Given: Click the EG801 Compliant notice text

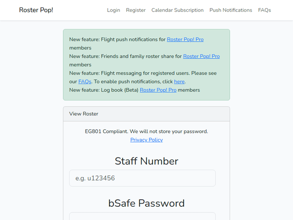Looking at the screenshot, I should [146, 131].
